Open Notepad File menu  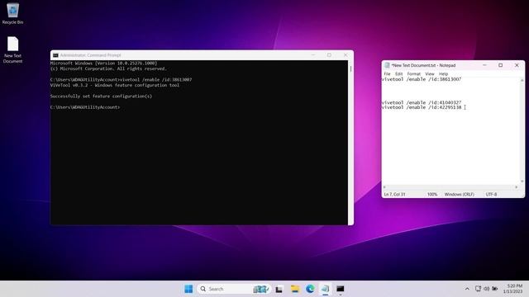coord(387,73)
